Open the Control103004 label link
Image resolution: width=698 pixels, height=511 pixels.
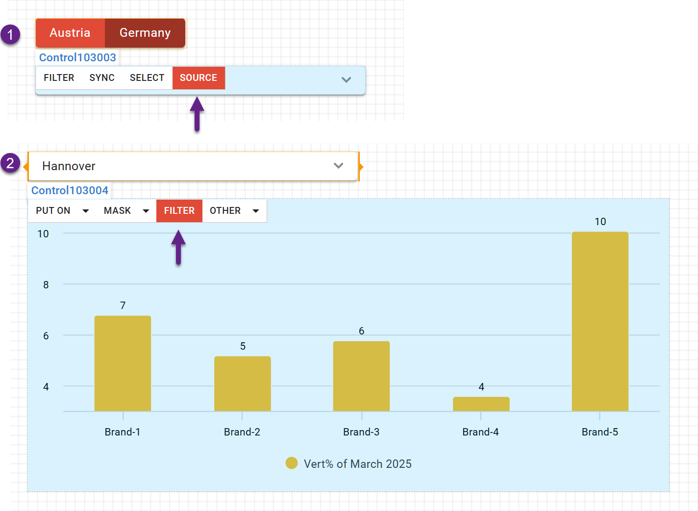[70, 190]
